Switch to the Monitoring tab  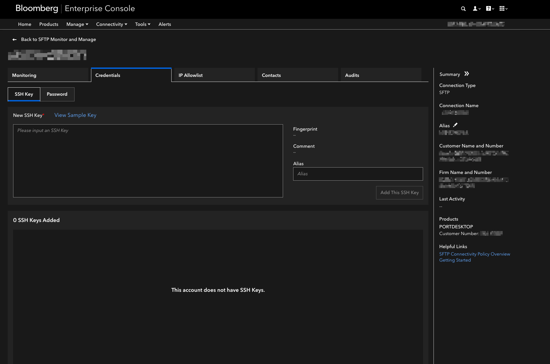[x=48, y=75]
